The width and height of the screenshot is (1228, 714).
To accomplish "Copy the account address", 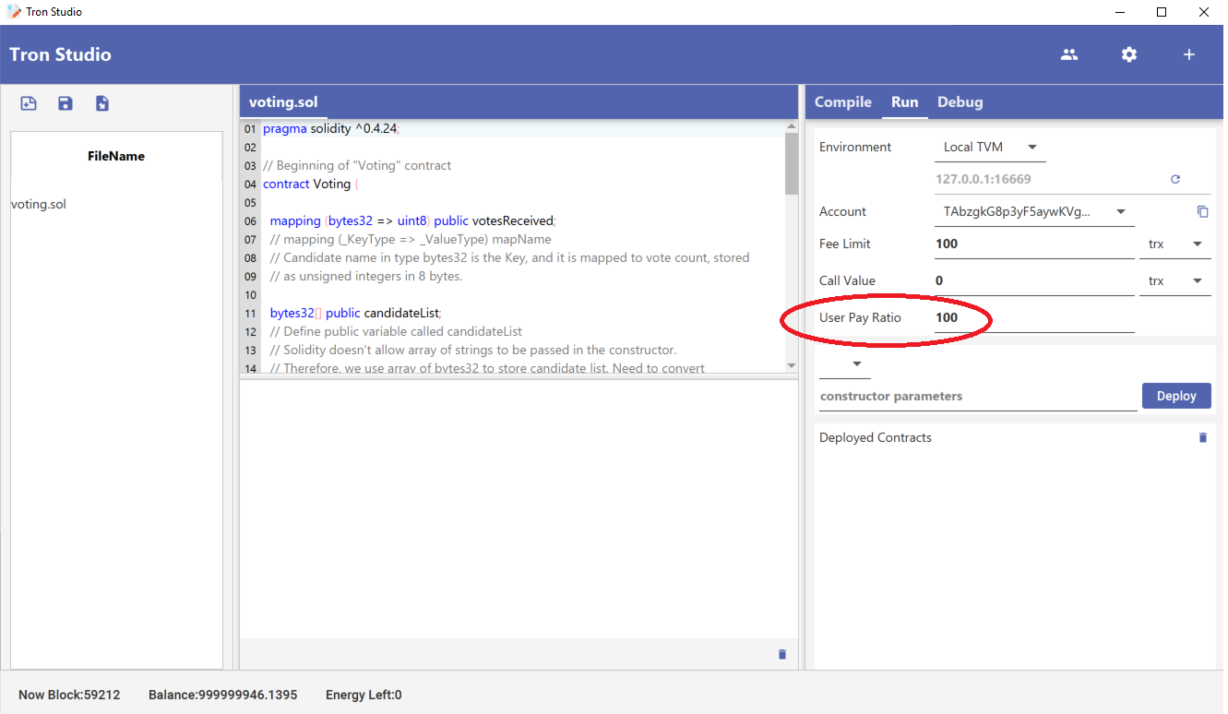I will pyautogui.click(x=1202, y=211).
